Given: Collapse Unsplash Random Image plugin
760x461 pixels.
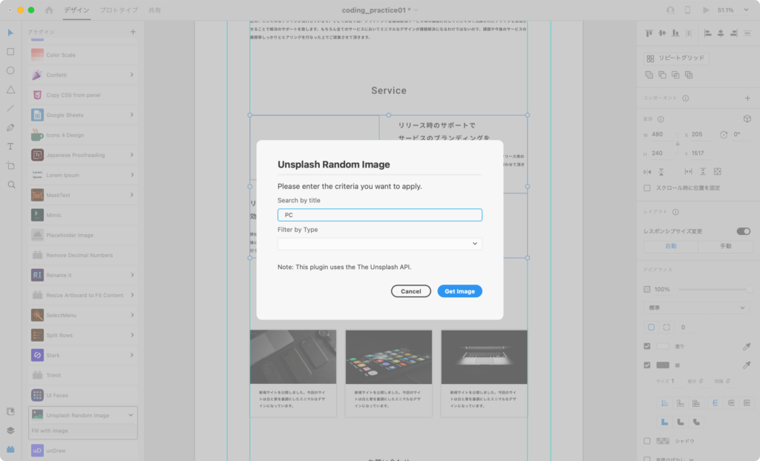Looking at the screenshot, I should coord(131,415).
